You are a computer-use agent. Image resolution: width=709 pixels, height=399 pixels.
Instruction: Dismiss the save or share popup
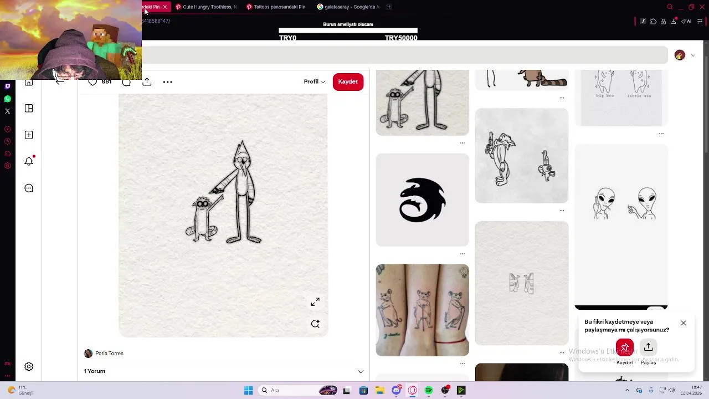[684, 323]
